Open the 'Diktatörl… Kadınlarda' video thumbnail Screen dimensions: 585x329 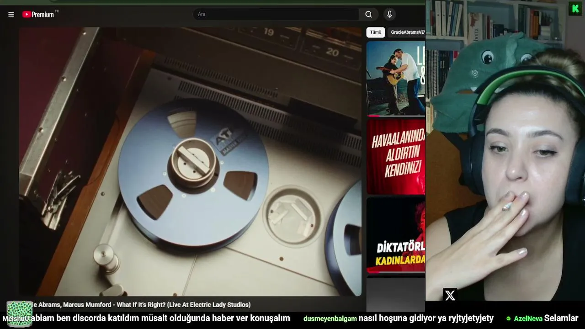(x=396, y=235)
